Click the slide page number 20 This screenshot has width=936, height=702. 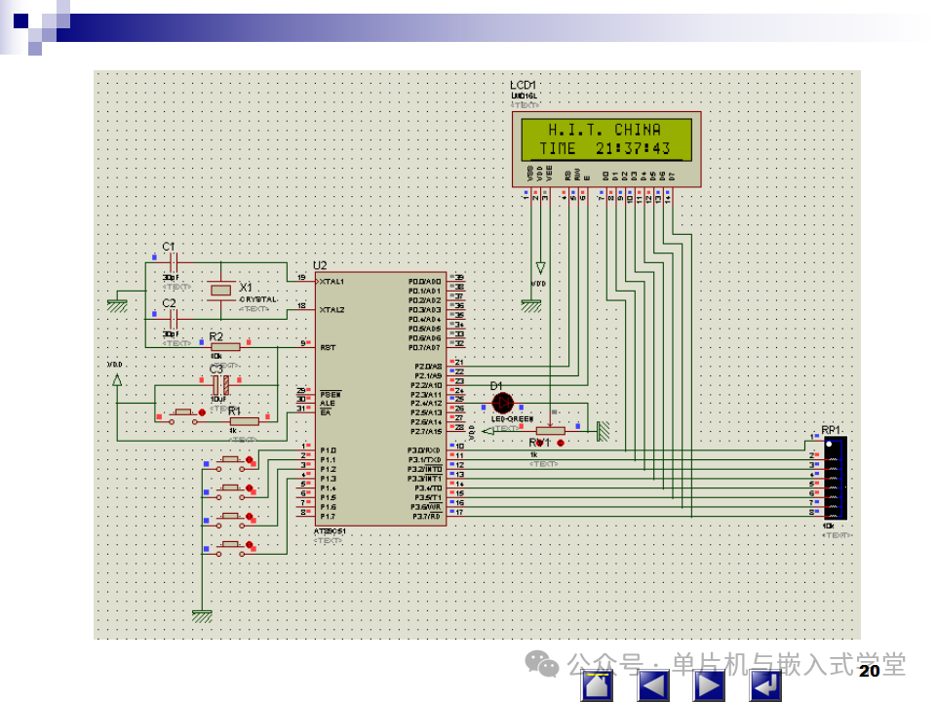[x=869, y=671]
